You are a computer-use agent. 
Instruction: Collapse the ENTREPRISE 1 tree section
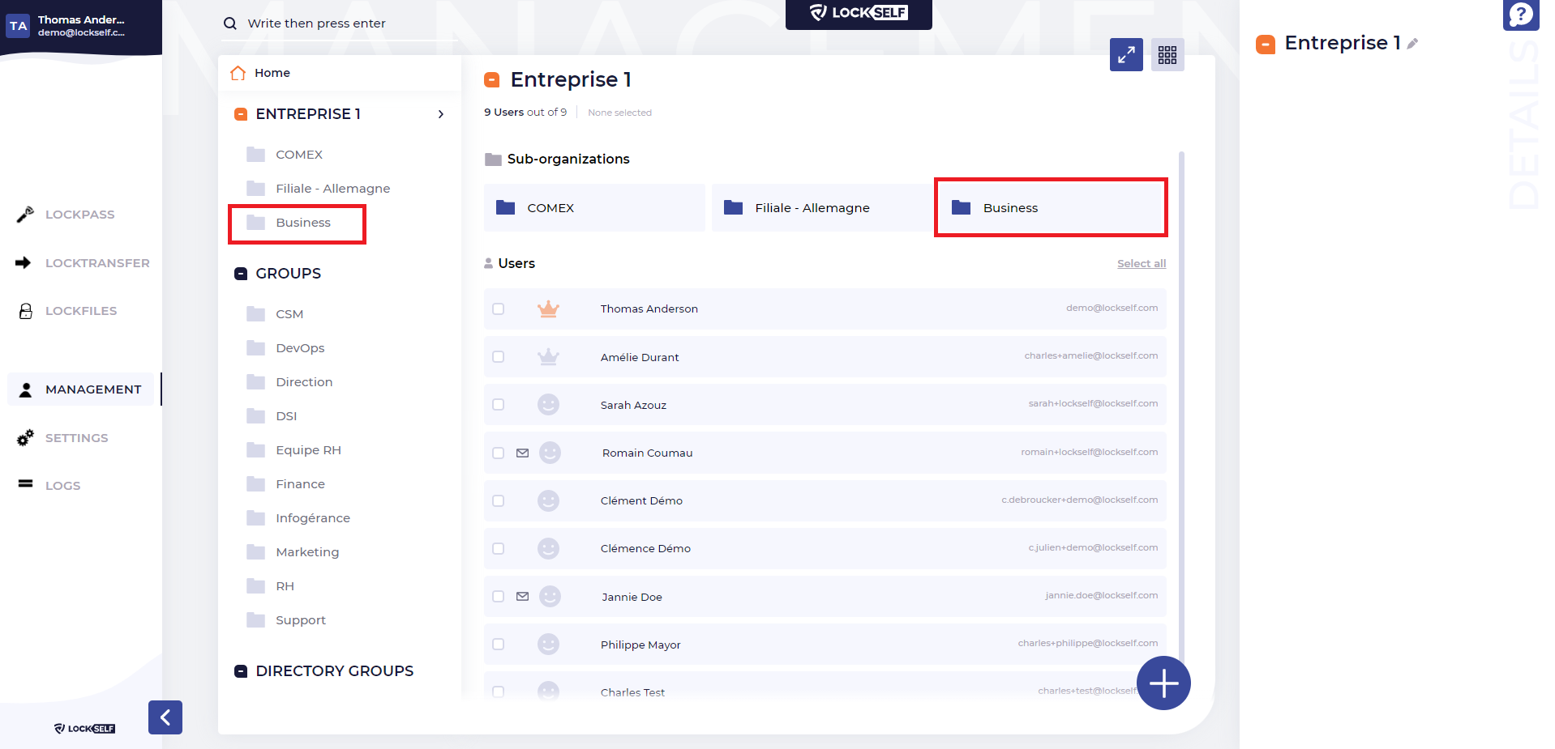pyautogui.click(x=241, y=114)
